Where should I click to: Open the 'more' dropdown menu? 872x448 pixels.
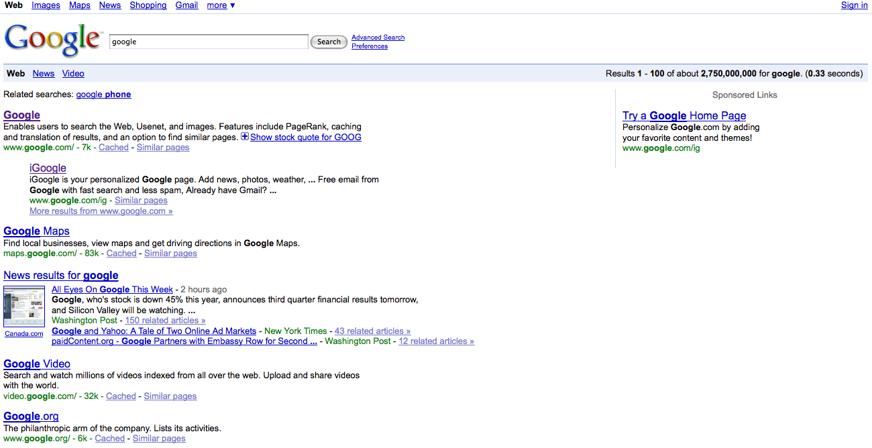pyautogui.click(x=221, y=5)
